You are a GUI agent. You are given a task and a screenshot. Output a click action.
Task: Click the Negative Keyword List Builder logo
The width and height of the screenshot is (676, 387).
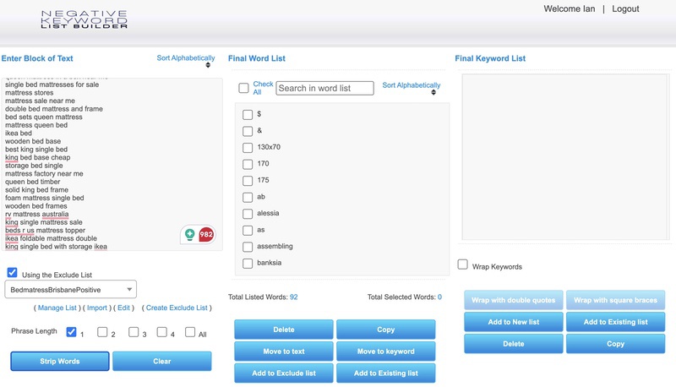point(84,19)
